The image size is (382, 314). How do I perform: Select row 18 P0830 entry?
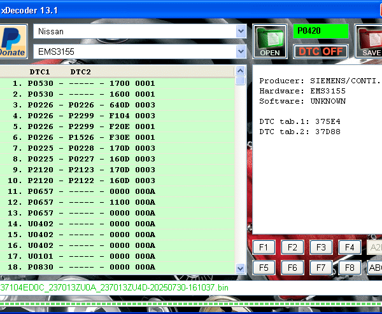point(117,267)
